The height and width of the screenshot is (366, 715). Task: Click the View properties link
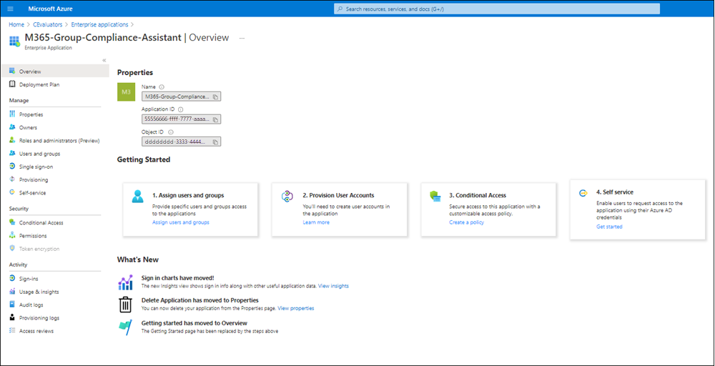pyautogui.click(x=296, y=308)
